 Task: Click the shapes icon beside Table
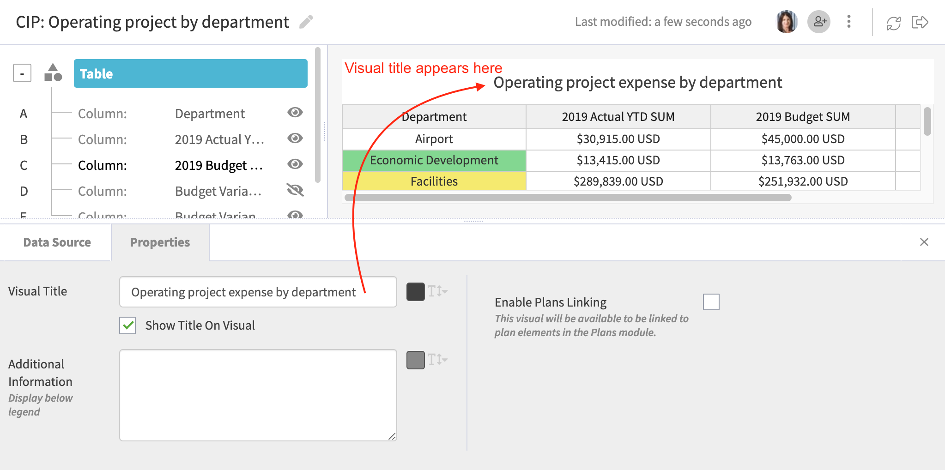53,72
